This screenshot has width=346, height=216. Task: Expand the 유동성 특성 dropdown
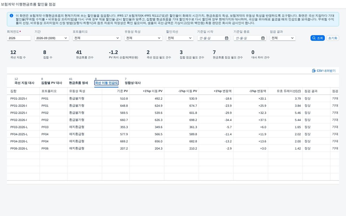click(144, 38)
